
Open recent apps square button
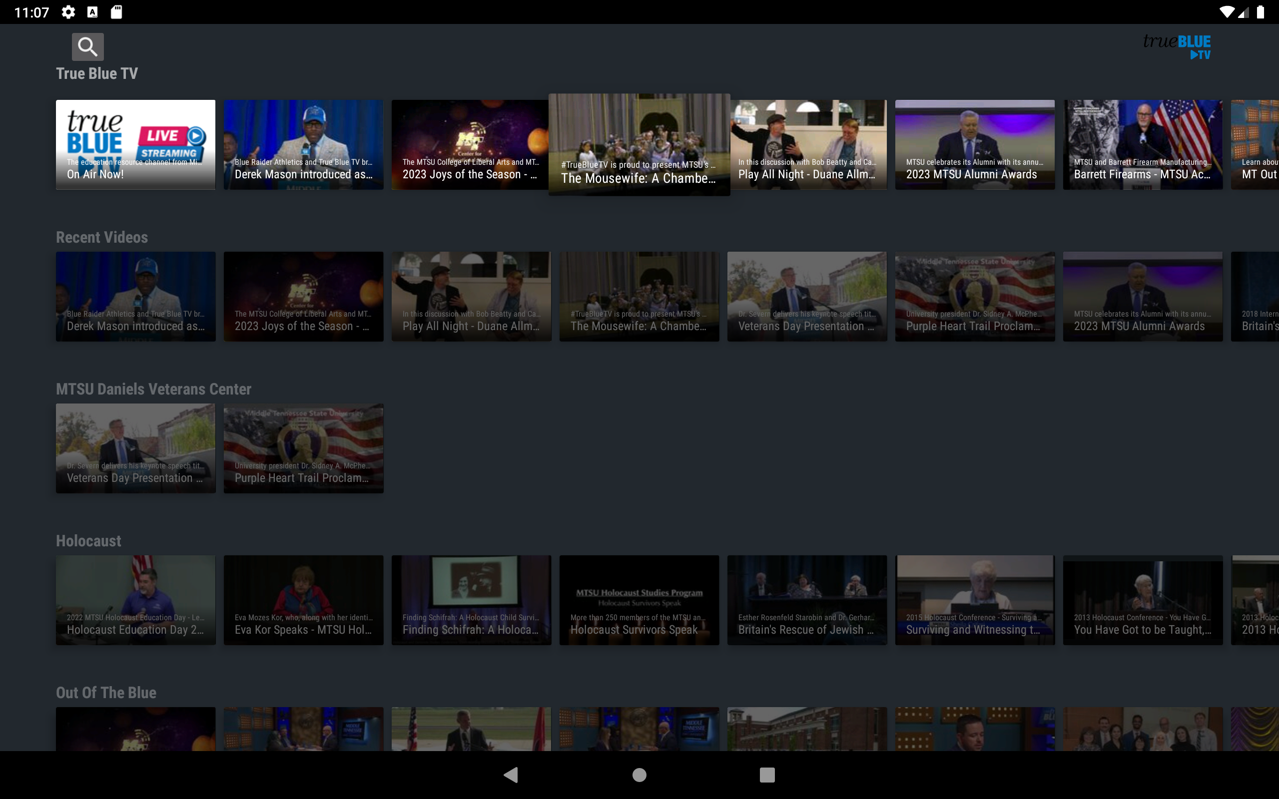coord(767,775)
